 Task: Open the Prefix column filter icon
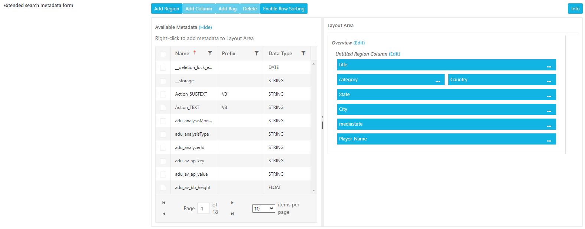pyautogui.click(x=256, y=53)
